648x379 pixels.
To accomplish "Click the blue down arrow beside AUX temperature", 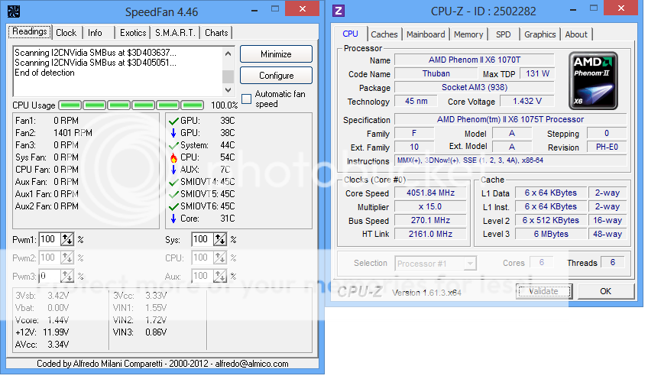I will (x=172, y=170).
